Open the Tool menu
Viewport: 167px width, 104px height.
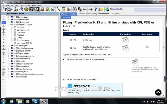click(x=21, y=5)
